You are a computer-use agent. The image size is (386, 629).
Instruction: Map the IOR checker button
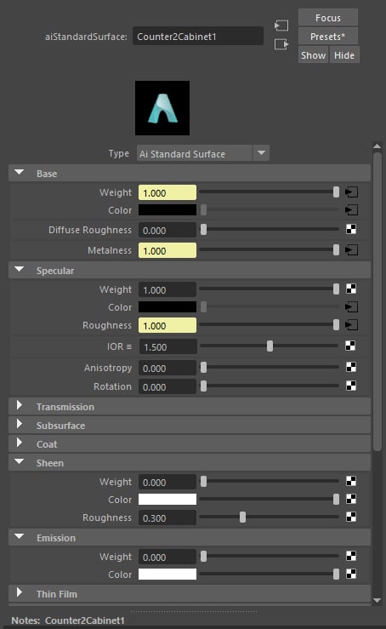(x=350, y=346)
